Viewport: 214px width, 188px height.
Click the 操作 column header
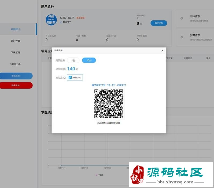click(208, 58)
